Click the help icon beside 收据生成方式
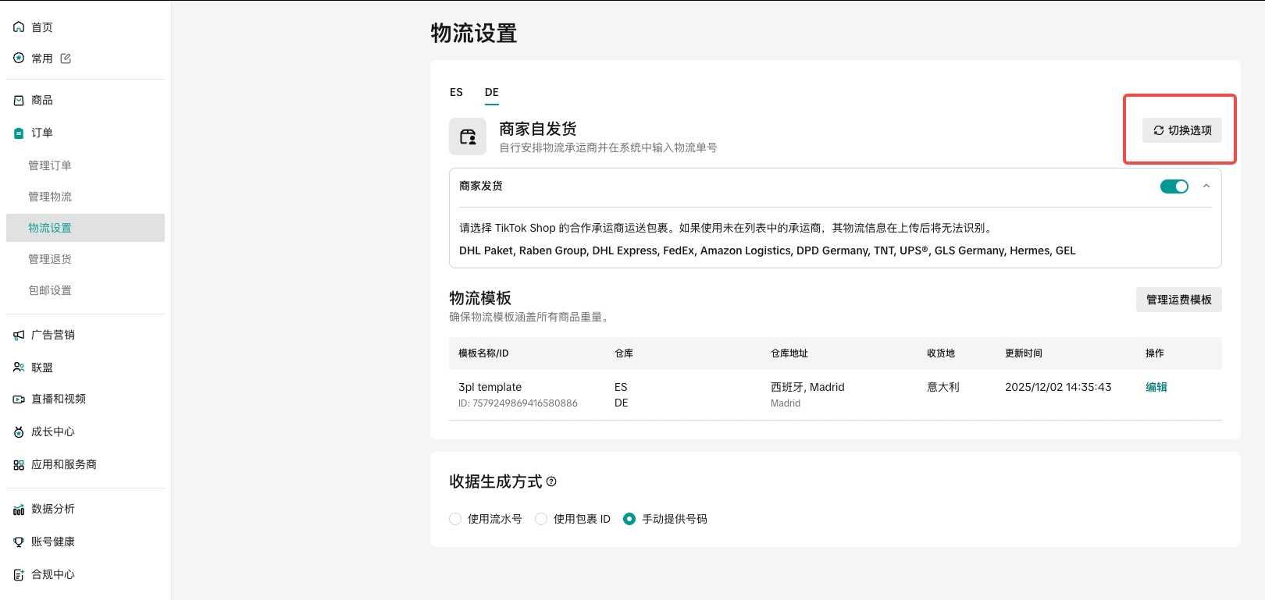This screenshot has width=1265, height=600. 551,482
